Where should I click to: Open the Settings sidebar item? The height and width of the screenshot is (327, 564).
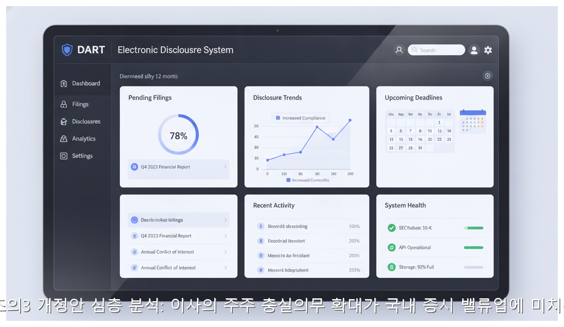pyautogui.click(x=83, y=156)
